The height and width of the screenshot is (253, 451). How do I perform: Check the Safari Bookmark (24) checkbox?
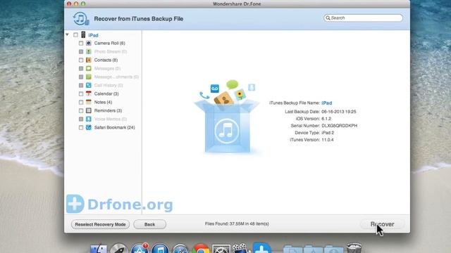pos(81,127)
